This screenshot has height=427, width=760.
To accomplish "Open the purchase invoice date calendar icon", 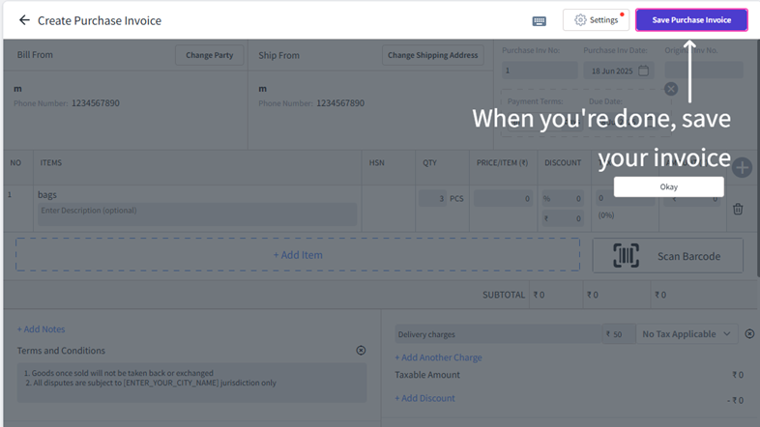I will pos(643,71).
